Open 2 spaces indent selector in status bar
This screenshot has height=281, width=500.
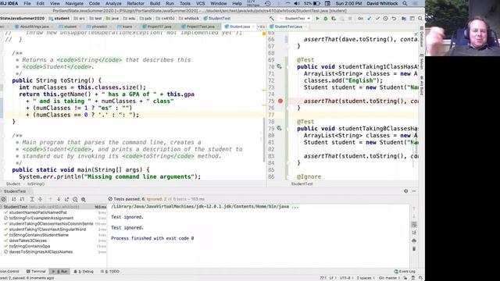pos(366,278)
